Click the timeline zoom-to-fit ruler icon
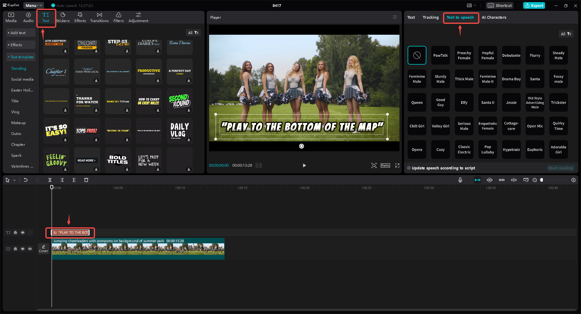This screenshot has height=314, width=581. (x=526, y=180)
